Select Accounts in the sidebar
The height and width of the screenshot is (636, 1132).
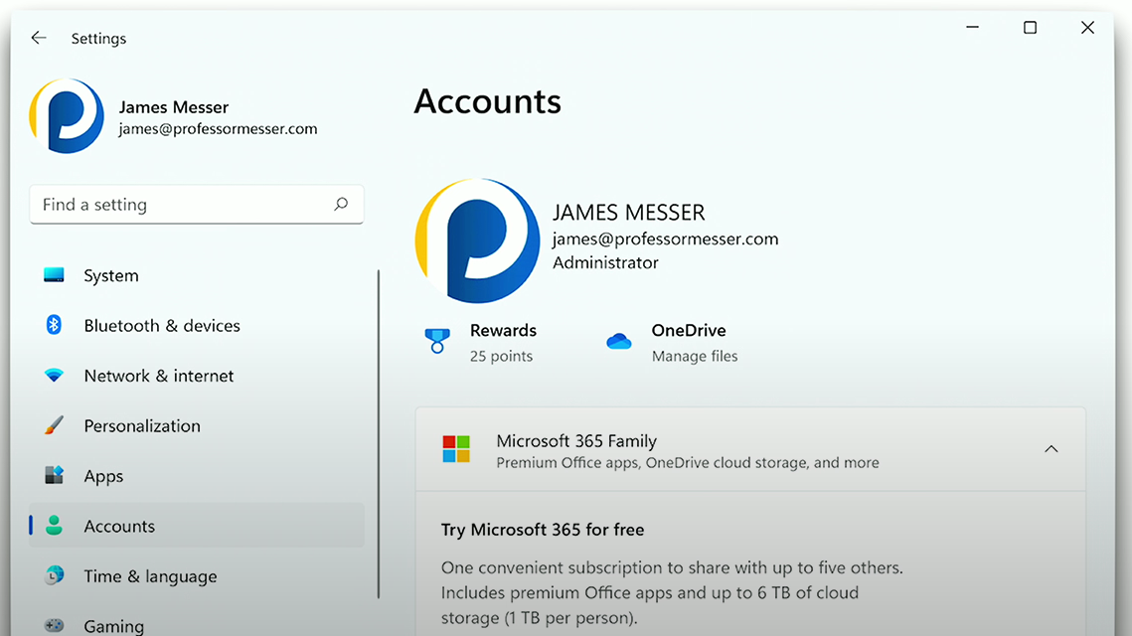(197, 526)
